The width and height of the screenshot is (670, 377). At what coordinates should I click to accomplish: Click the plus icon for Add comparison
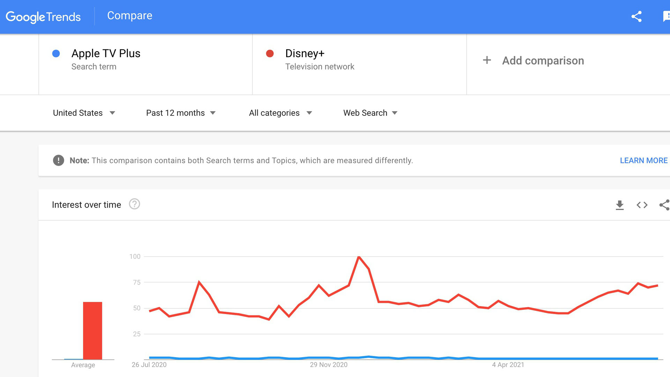pos(487,60)
